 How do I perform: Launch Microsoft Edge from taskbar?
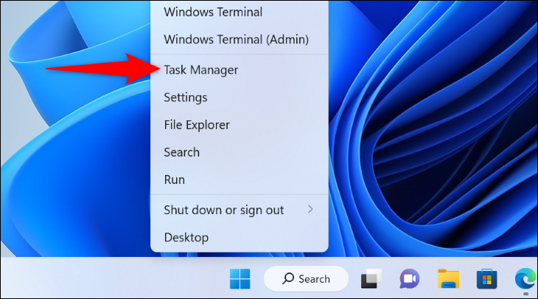(525, 279)
